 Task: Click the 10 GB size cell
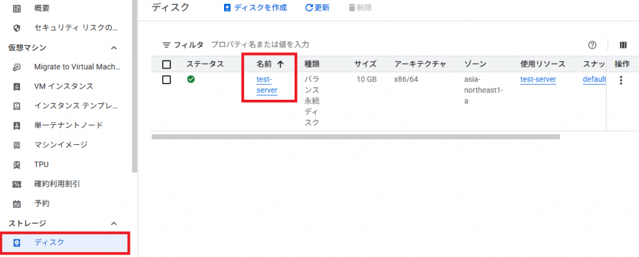click(366, 79)
